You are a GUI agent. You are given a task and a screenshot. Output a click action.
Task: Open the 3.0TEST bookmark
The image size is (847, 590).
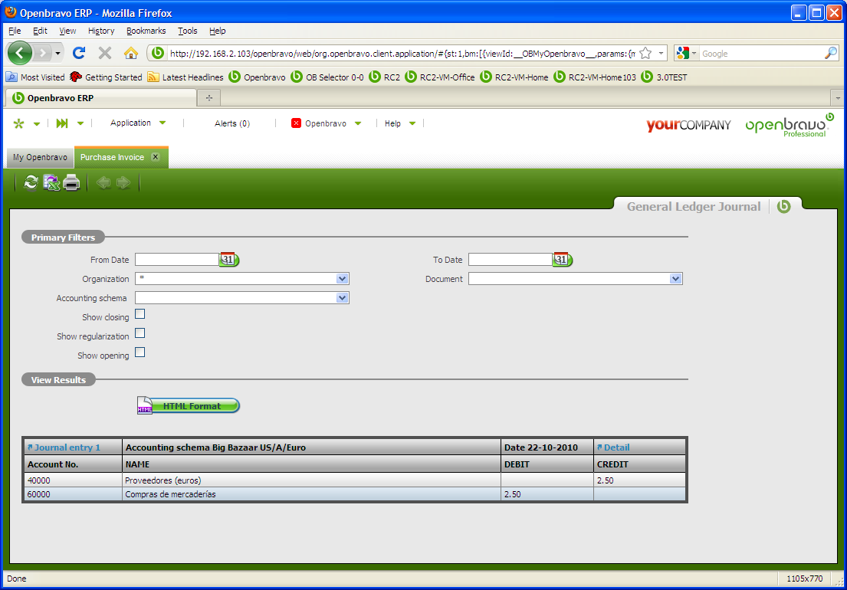(x=665, y=77)
